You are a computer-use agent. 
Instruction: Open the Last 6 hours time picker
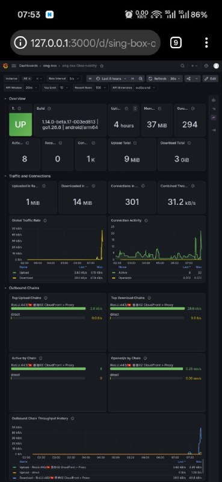(x=111, y=79)
